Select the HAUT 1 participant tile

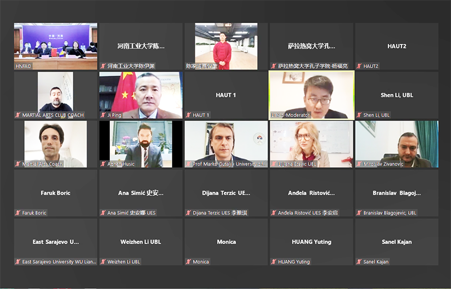[x=226, y=95]
